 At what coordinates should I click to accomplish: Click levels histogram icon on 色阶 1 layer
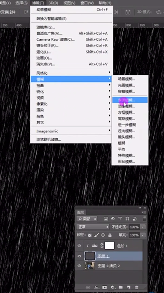(95, 246)
